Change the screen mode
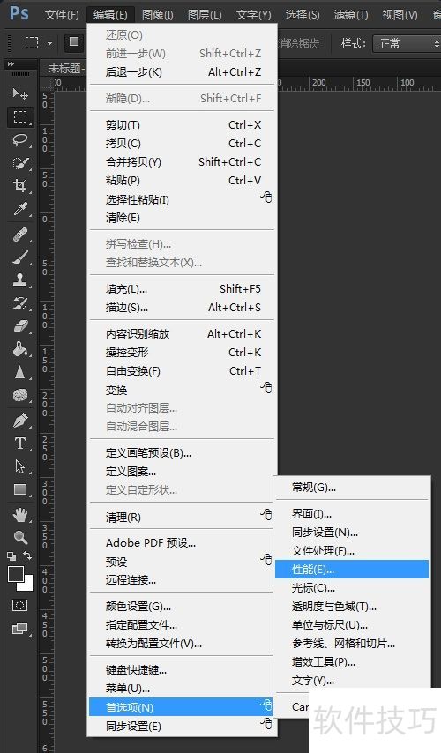Screen dimensions: 441x753 click(x=19, y=628)
